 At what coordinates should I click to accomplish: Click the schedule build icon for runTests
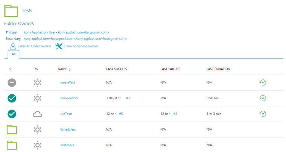[263, 114]
